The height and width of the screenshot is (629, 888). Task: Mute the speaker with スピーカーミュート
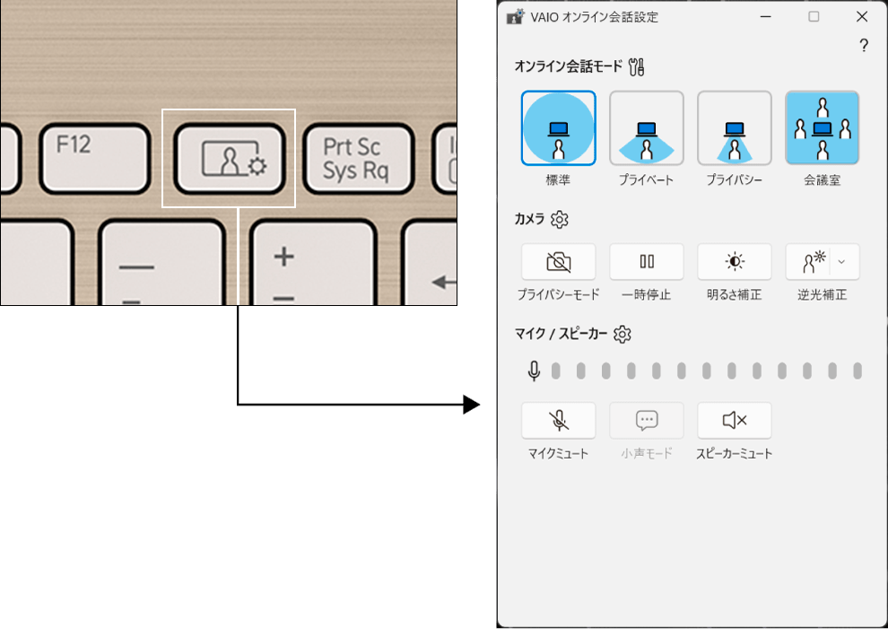coord(735,420)
